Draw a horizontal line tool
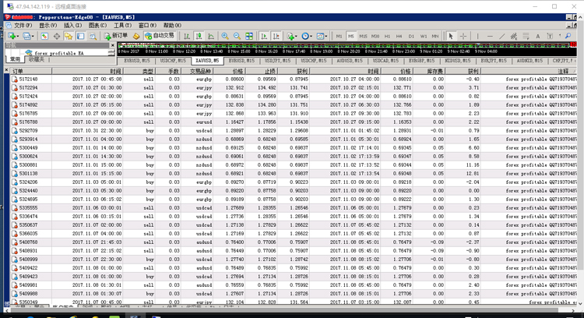This screenshot has height=318, width=584. point(490,36)
